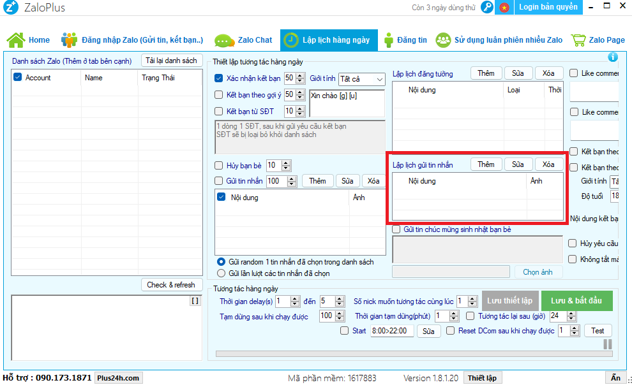Click Check & refresh button
This screenshot has width=632, height=385.
coord(171,285)
